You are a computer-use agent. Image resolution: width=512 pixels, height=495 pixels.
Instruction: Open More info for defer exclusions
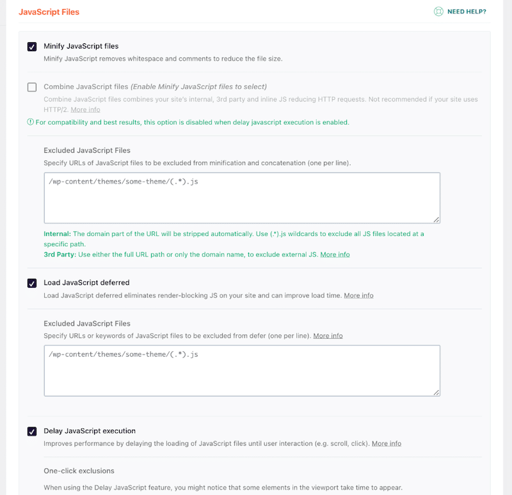coord(328,335)
